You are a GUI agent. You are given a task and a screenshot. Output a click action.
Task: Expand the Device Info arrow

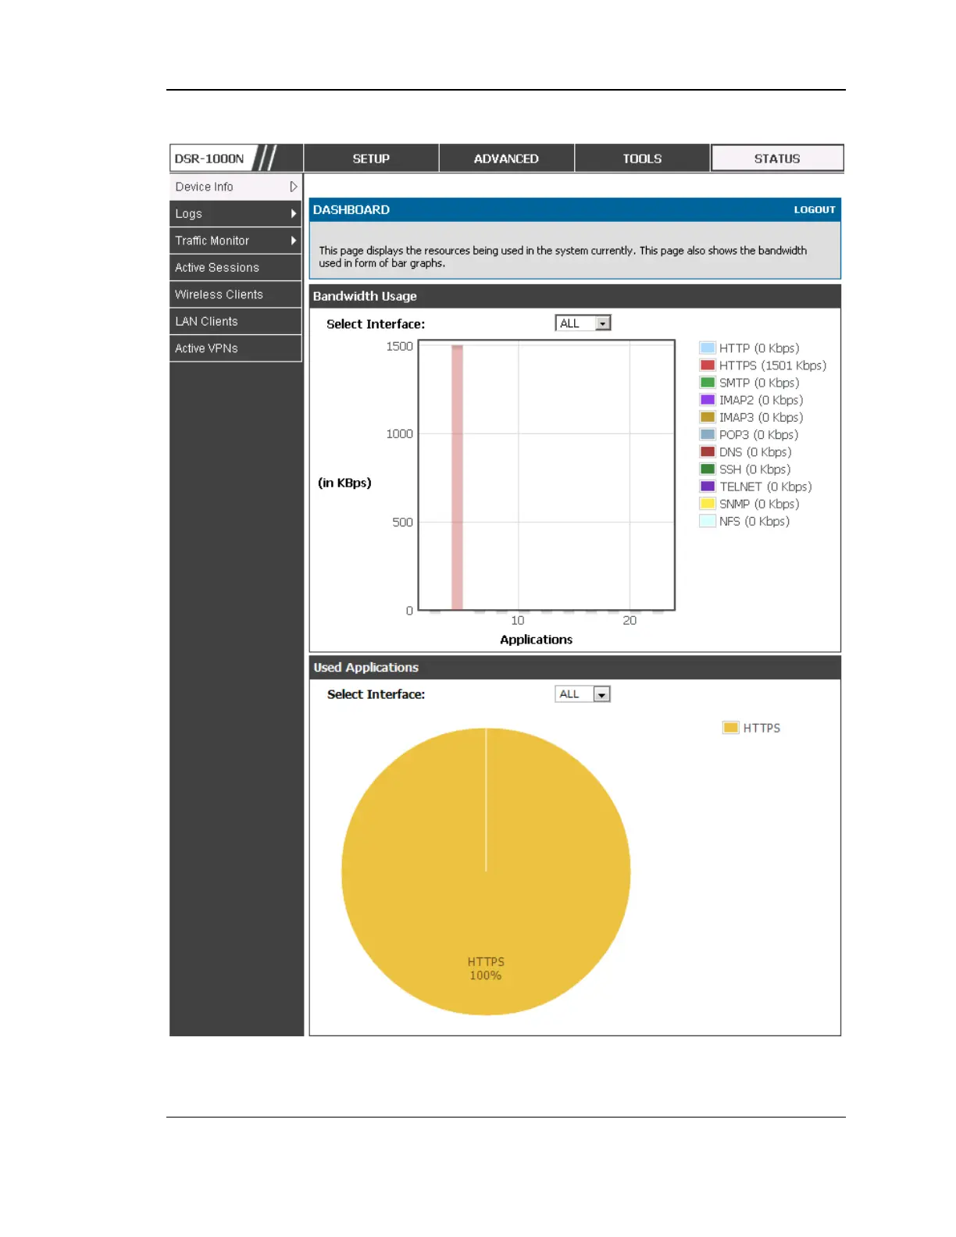(294, 187)
